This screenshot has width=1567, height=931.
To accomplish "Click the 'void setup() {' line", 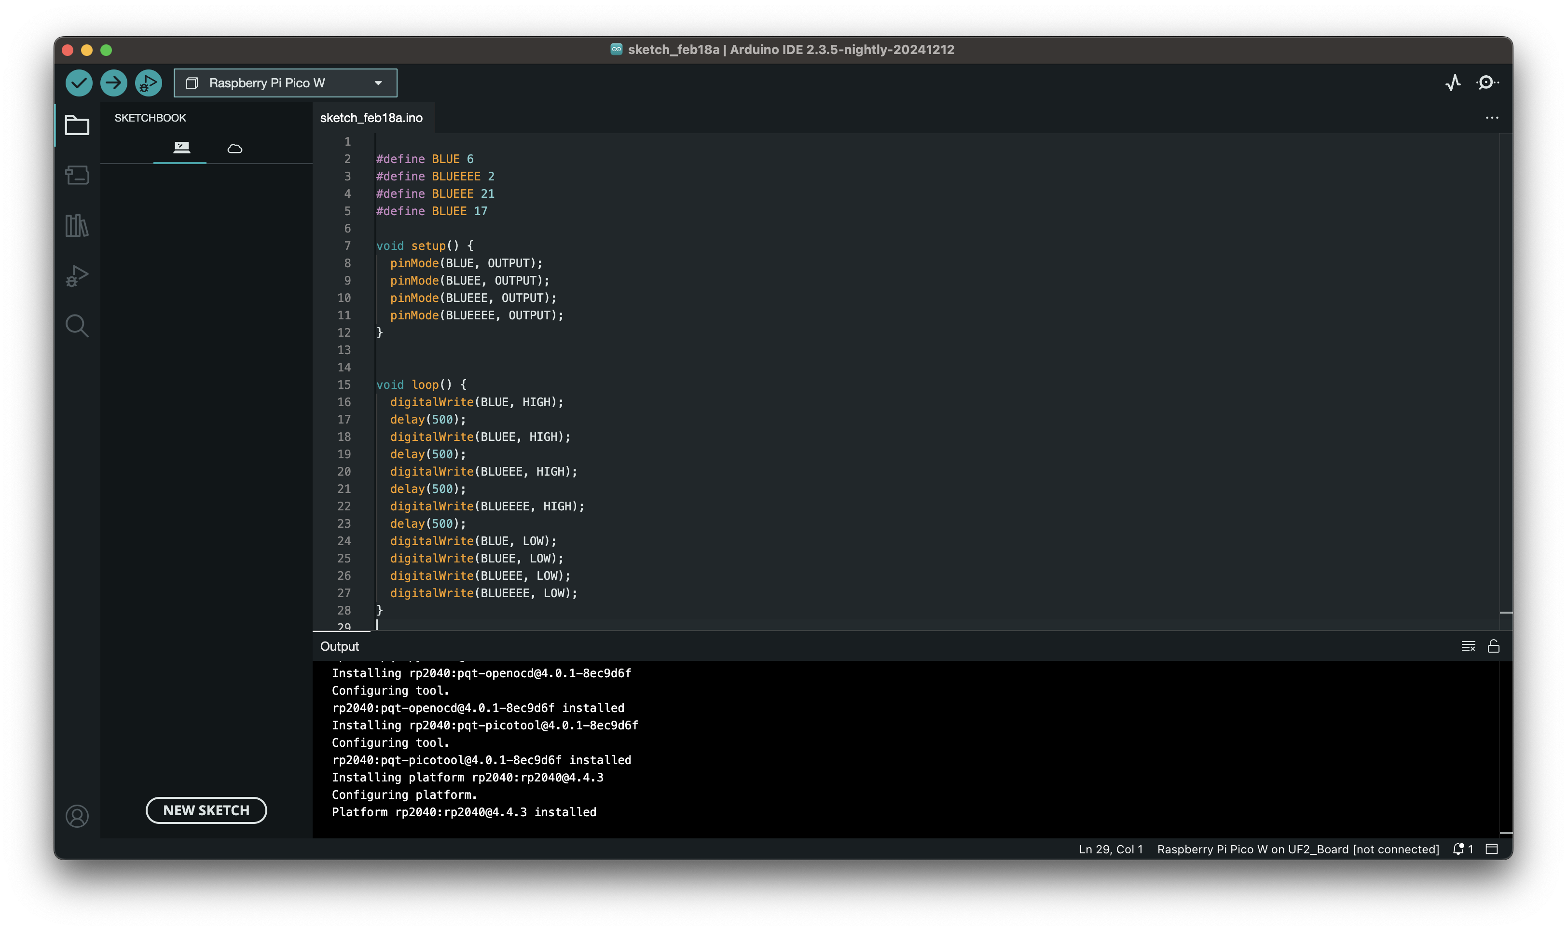I will pyautogui.click(x=425, y=246).
